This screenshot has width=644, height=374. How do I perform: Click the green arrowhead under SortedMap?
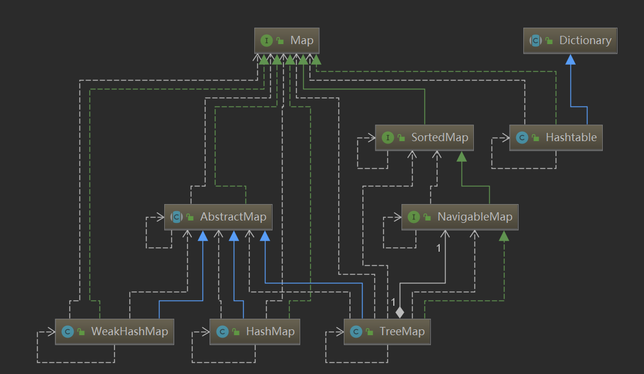point(462,156)
